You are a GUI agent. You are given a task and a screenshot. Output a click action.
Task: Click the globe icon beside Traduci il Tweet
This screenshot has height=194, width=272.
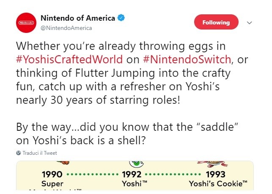(18, 153)
